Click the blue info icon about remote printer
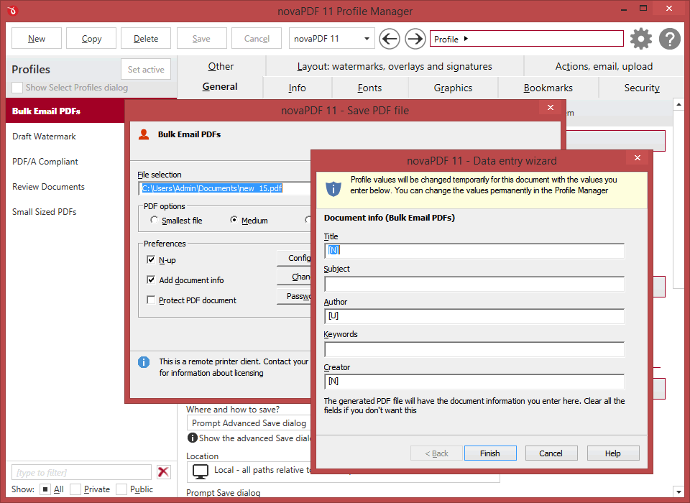This screenshot has height=503, width=690. [x=144, y=362]
